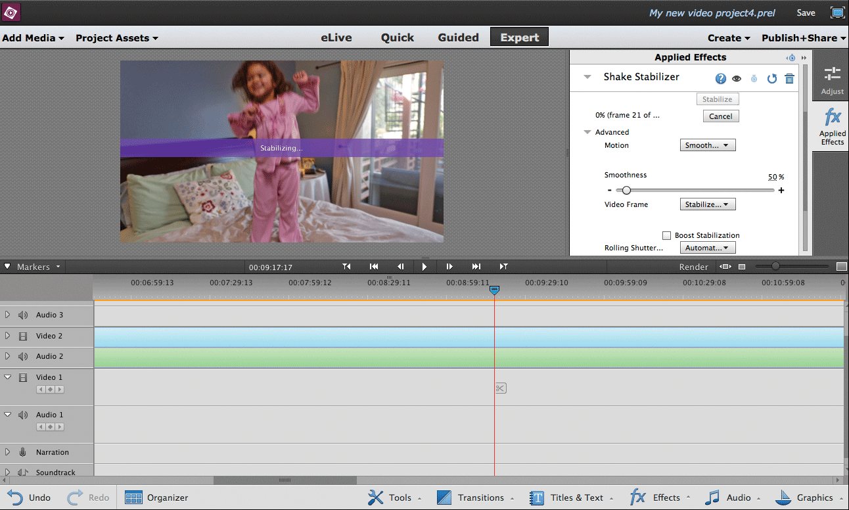Click the zoom in timeline icon
The image size is (849, 510).
point(841,267)
